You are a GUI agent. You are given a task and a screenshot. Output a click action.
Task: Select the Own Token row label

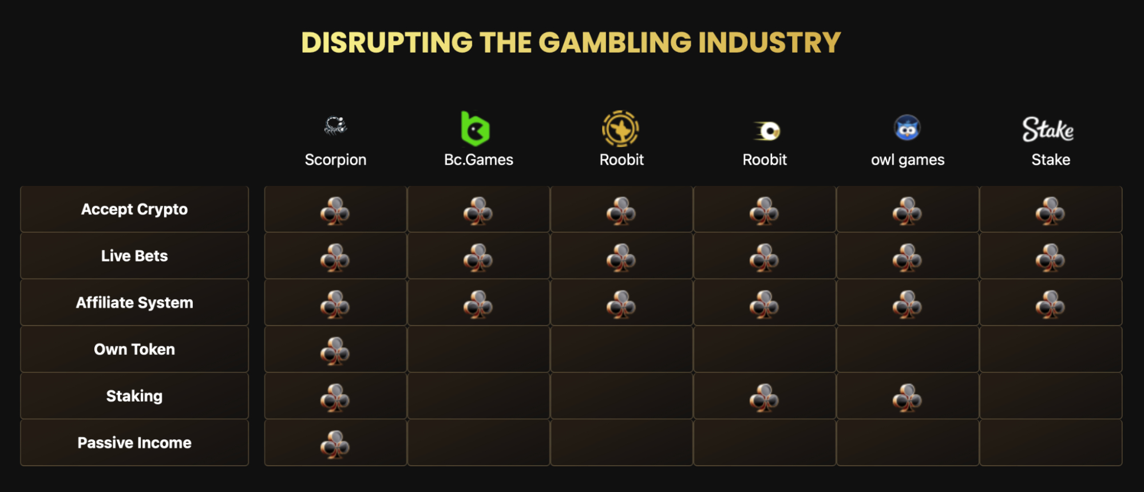(x=134, y=350)
